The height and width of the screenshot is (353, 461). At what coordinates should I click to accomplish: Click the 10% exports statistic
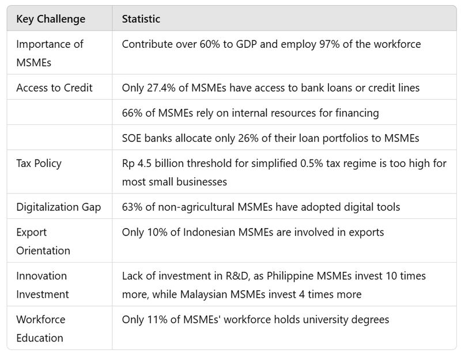253,232
